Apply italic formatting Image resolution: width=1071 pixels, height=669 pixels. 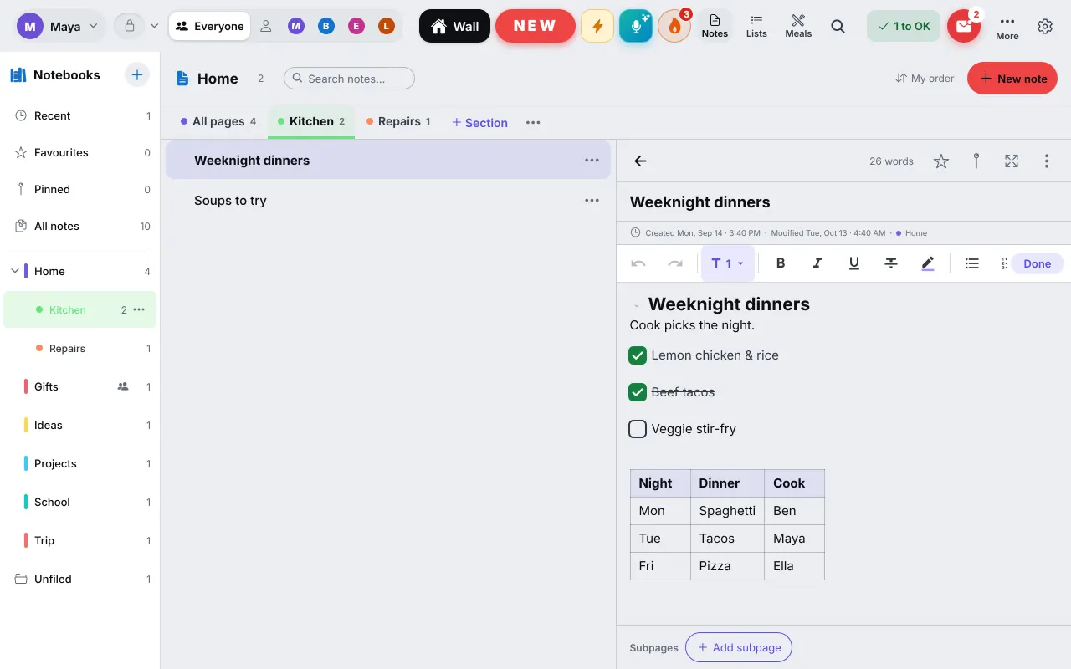coord(817,263)
